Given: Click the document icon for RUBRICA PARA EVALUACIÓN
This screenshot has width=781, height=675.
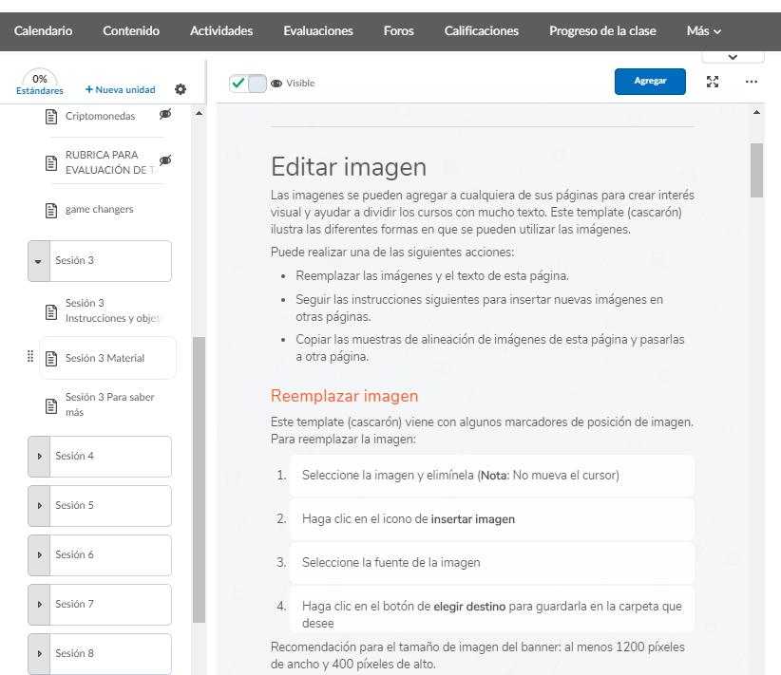Looking at the screenshot, I should tap(52, 162).
